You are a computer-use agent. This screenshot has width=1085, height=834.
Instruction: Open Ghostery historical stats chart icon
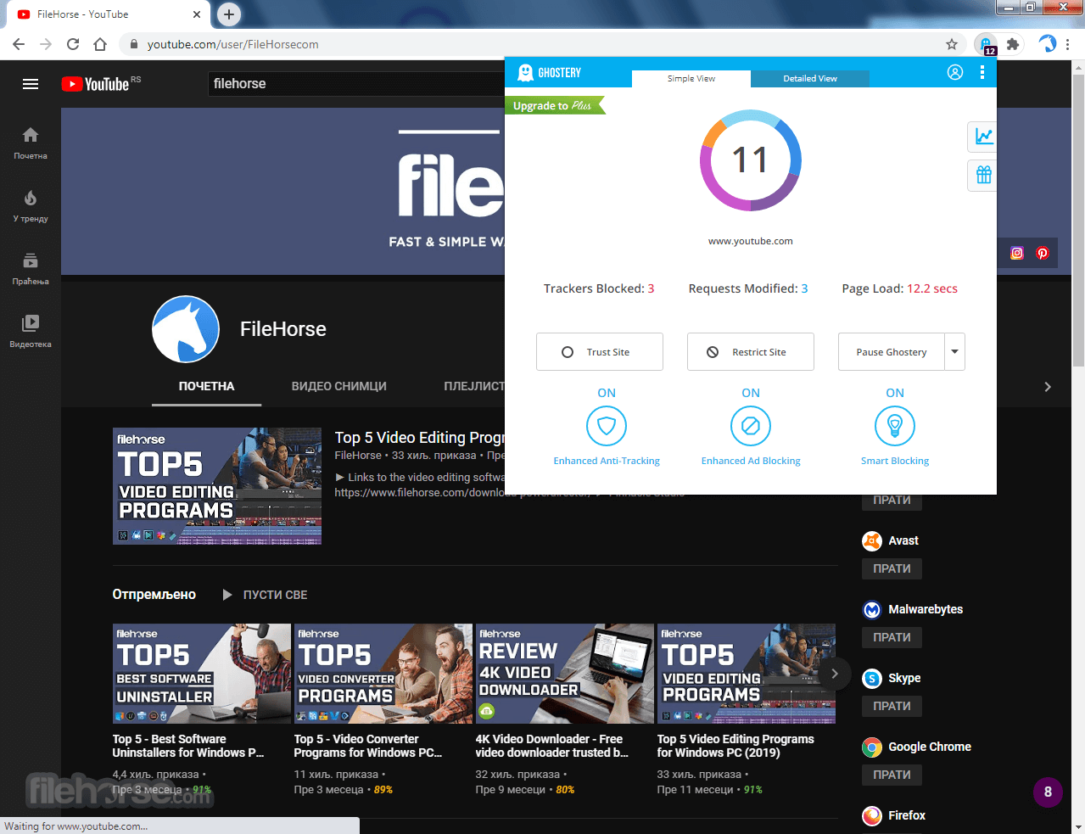click(x=983, y=137)
